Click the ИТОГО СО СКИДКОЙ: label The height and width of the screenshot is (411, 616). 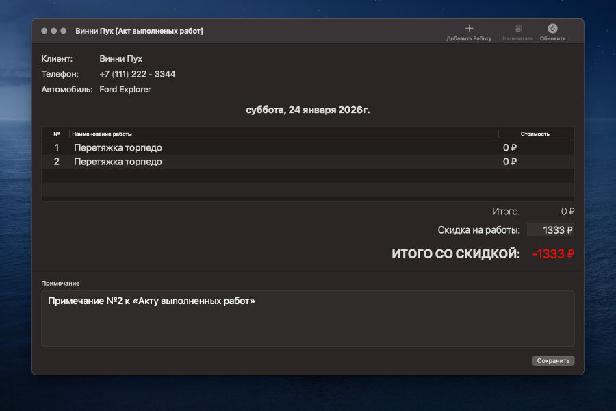pyautogui.click(x=456, y=254)
